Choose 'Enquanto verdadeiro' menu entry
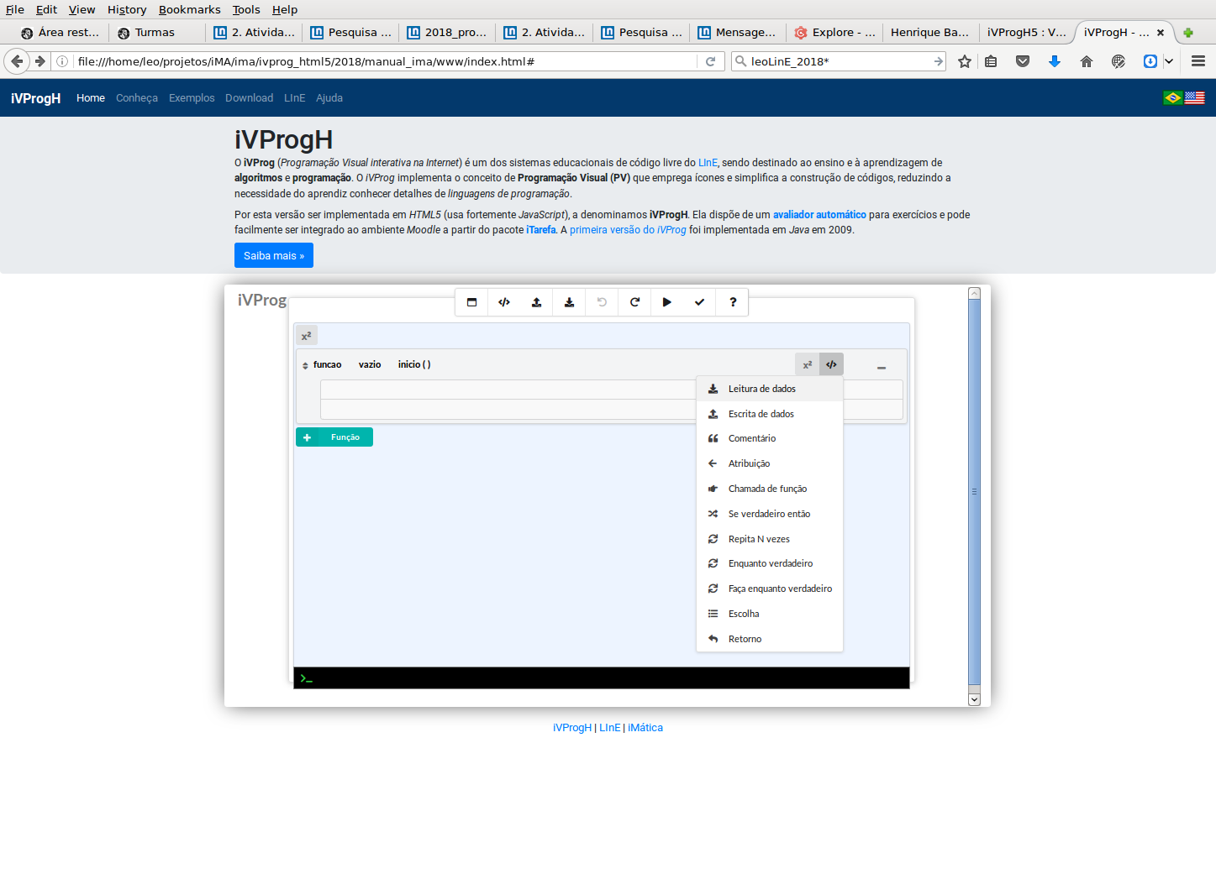The height and width of the screenshot is (879, 1216). (x=770, y=563)
